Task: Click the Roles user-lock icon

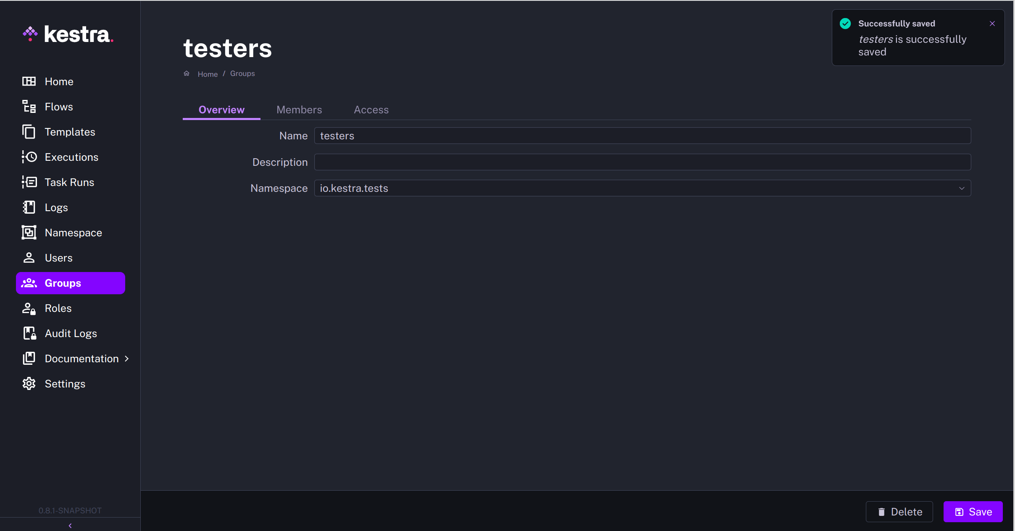Action: coord(29,309)
